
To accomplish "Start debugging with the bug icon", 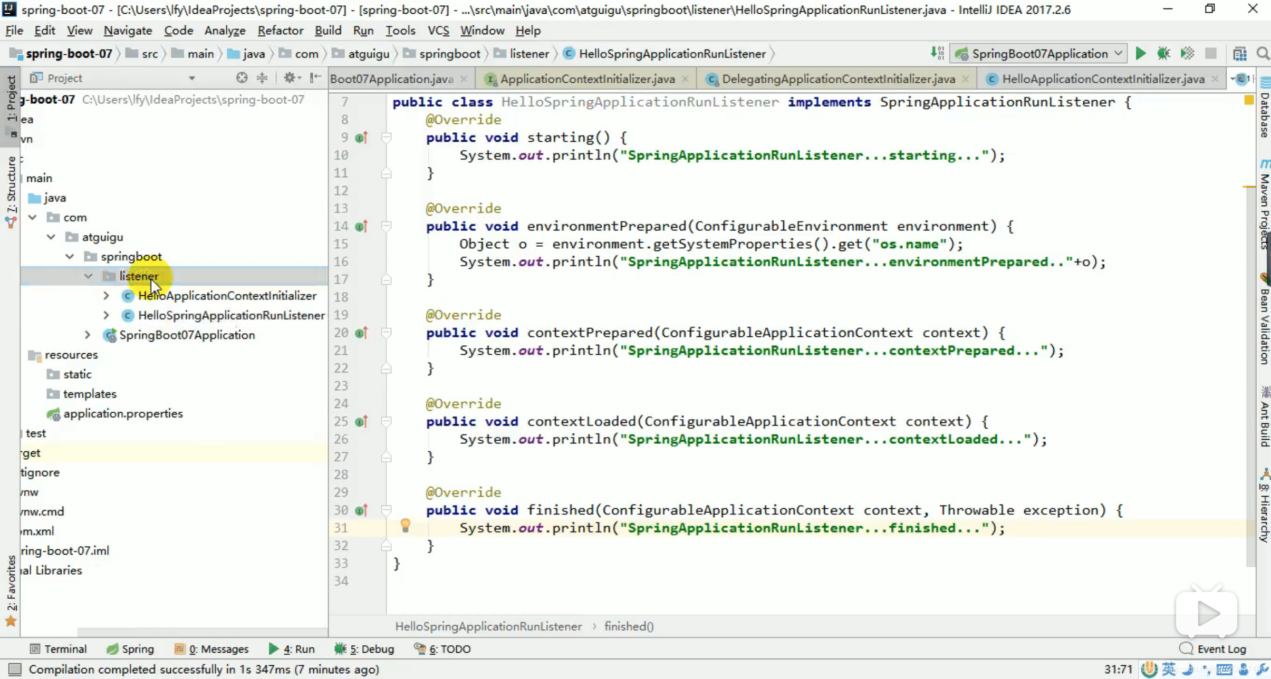I will 1163,53.
